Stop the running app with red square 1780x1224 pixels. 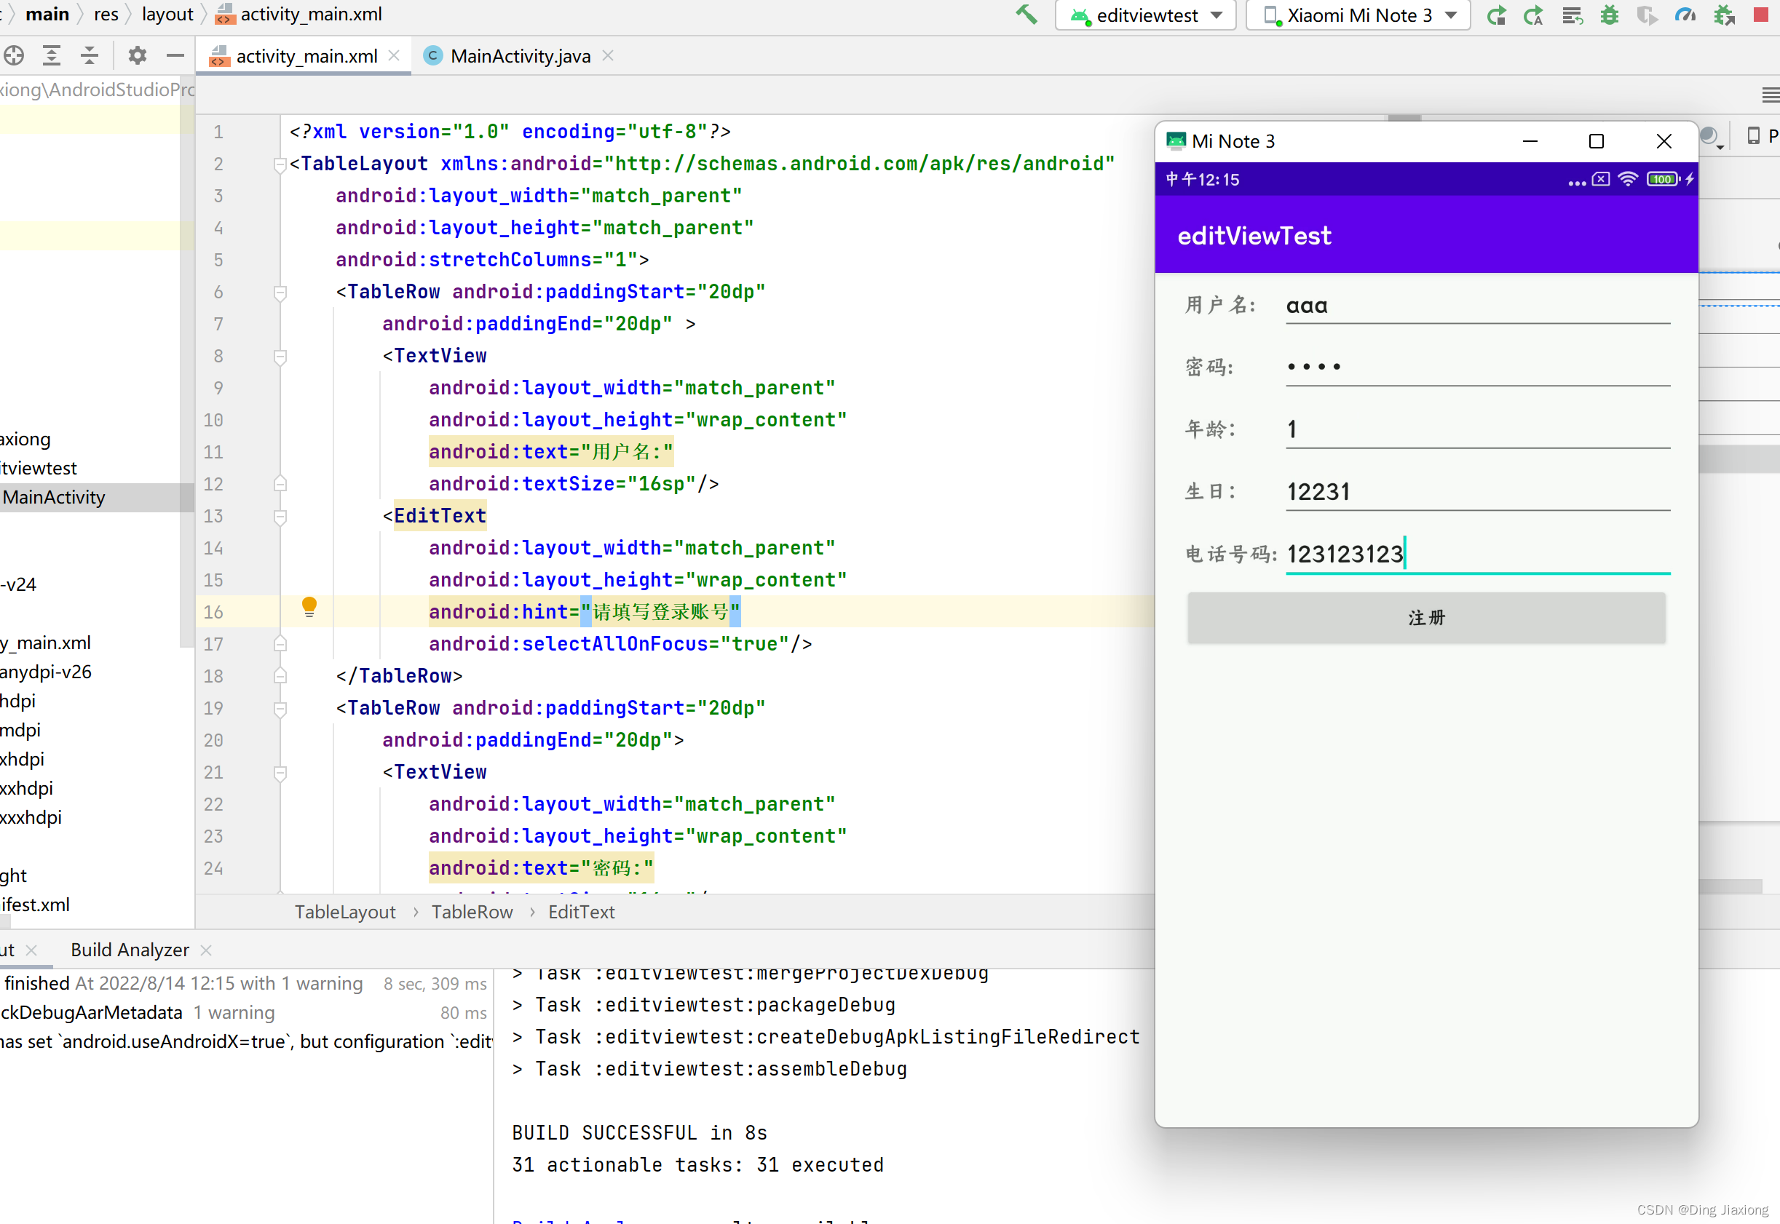pyautogui.click(x=1761, y=15)
